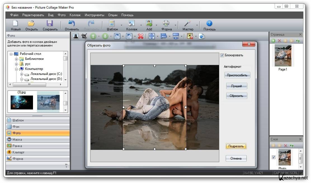Click the crop tool icon in the photo toolbar
311x183 pixels.
[x=84, y=36]
